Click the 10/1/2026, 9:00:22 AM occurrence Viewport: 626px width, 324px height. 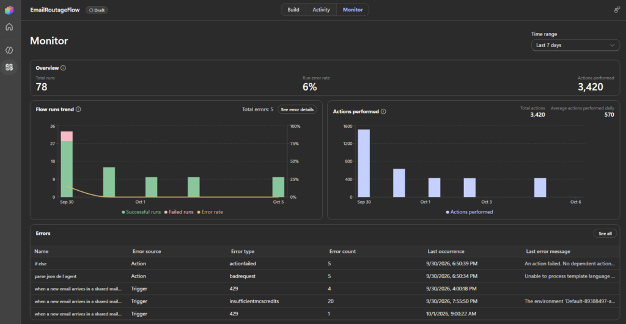click(x=452, y=314)
